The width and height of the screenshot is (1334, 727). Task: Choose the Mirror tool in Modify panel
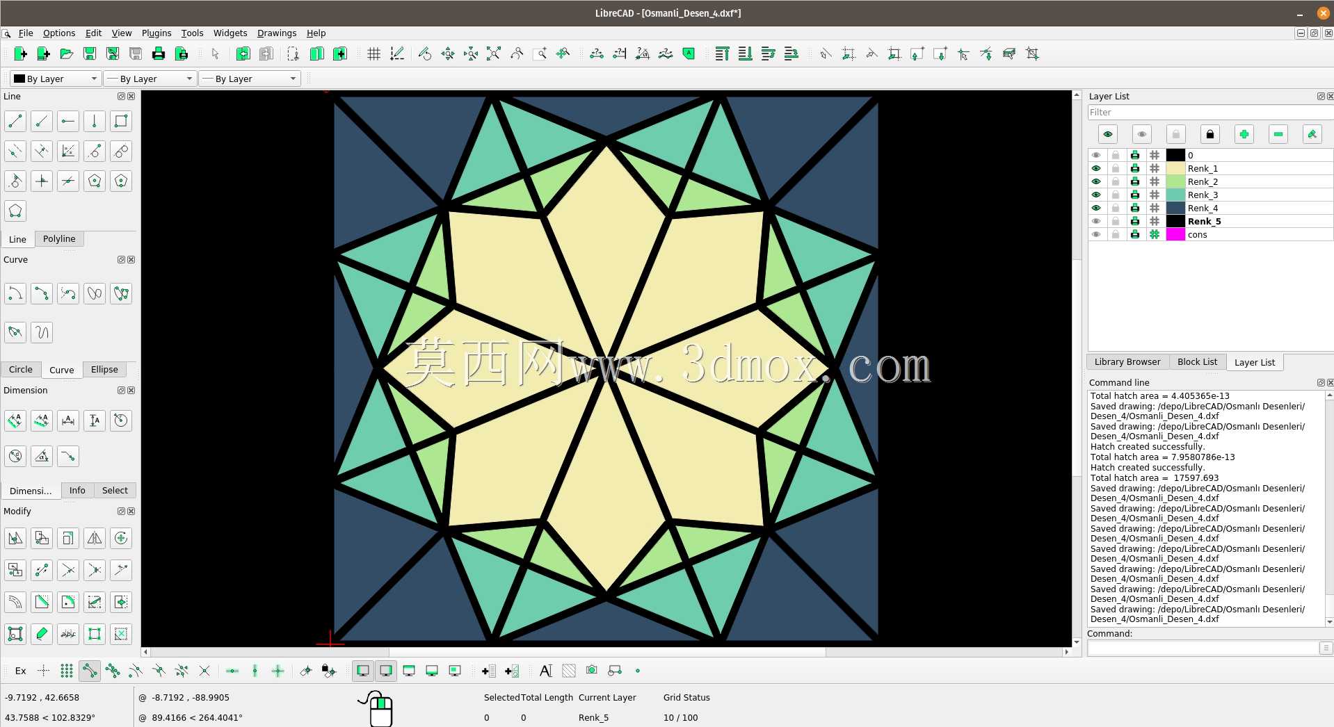click(x=95, y=538)
